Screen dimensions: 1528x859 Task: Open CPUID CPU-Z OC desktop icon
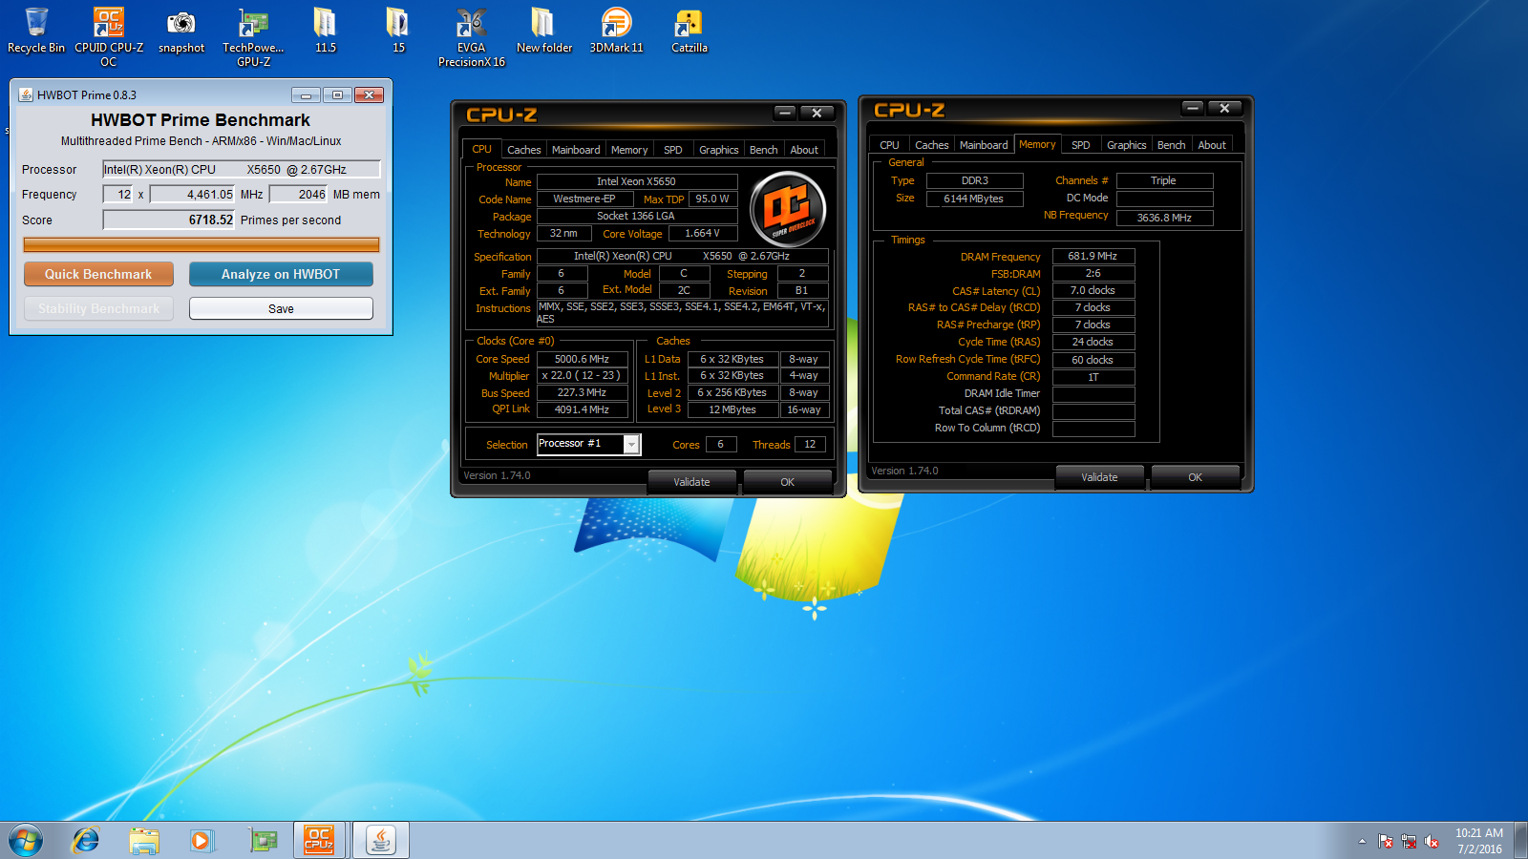pyautogui.click(x=109, y=36)
